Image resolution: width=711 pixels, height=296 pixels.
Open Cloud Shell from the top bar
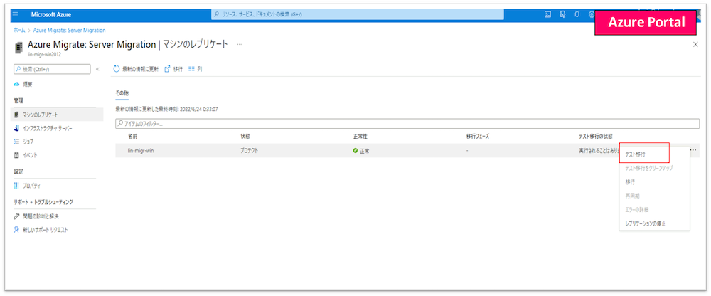coord(547,14)
